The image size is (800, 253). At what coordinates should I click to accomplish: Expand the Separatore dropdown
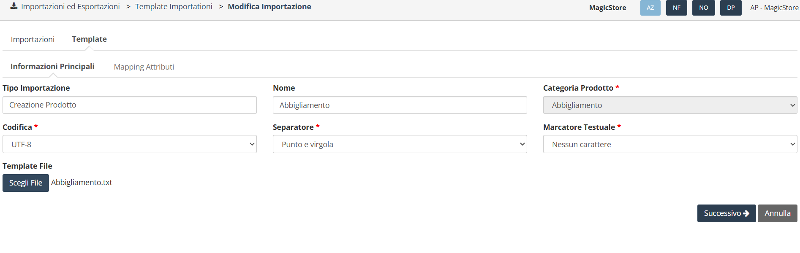click(x=400, y=144)
